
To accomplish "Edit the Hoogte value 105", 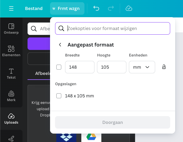I will pos(112,67).
